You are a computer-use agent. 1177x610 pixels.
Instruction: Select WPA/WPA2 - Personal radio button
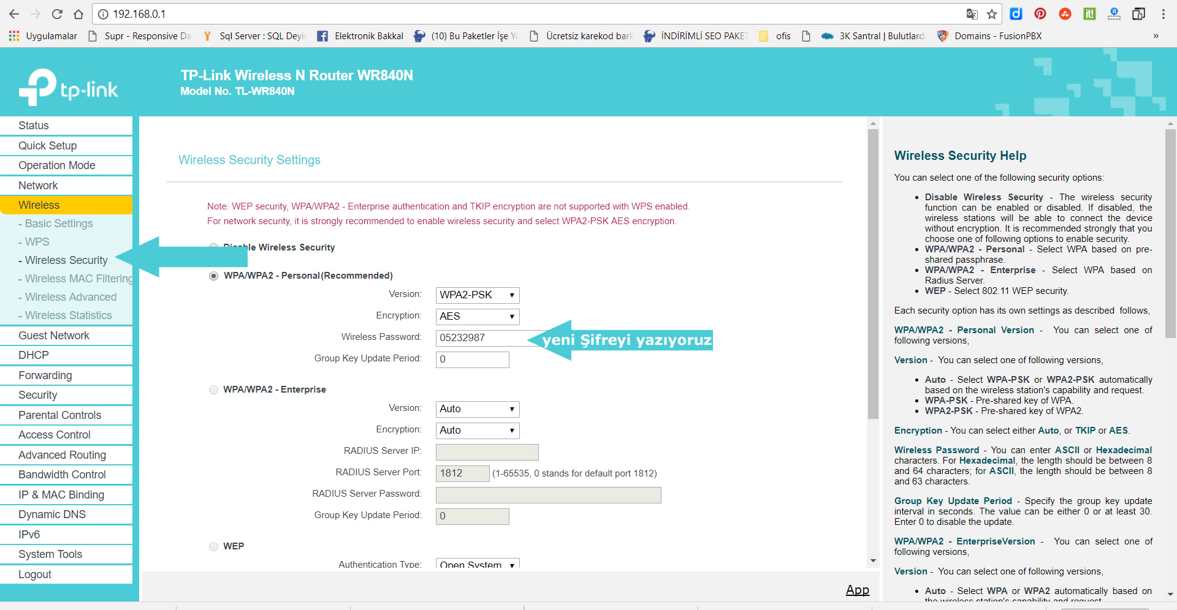(213, 276)
